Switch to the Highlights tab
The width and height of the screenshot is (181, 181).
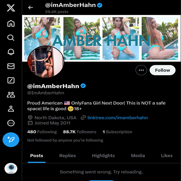[103, 155]
